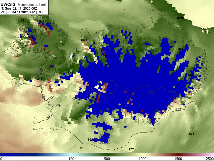Viewport: 214px width, 161px height.
Task: Click the map value label '1035'
Action: (x=207, y=32)
